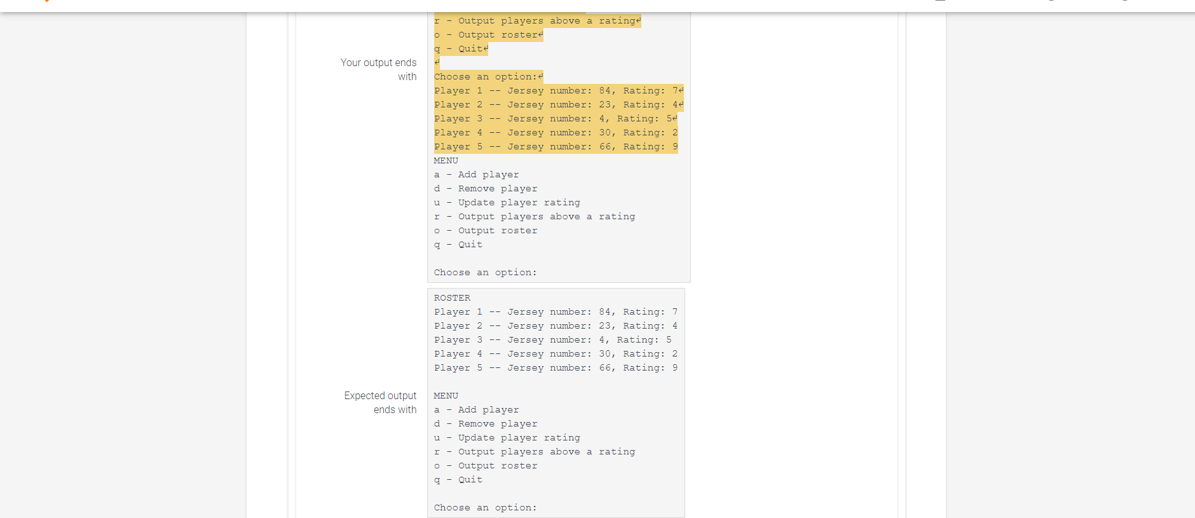1195x518 pixels.
Task: Click the 'Your output ends with' label
Action: pos(378,69)
